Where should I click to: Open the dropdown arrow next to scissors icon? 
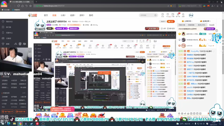click(214, 6)
